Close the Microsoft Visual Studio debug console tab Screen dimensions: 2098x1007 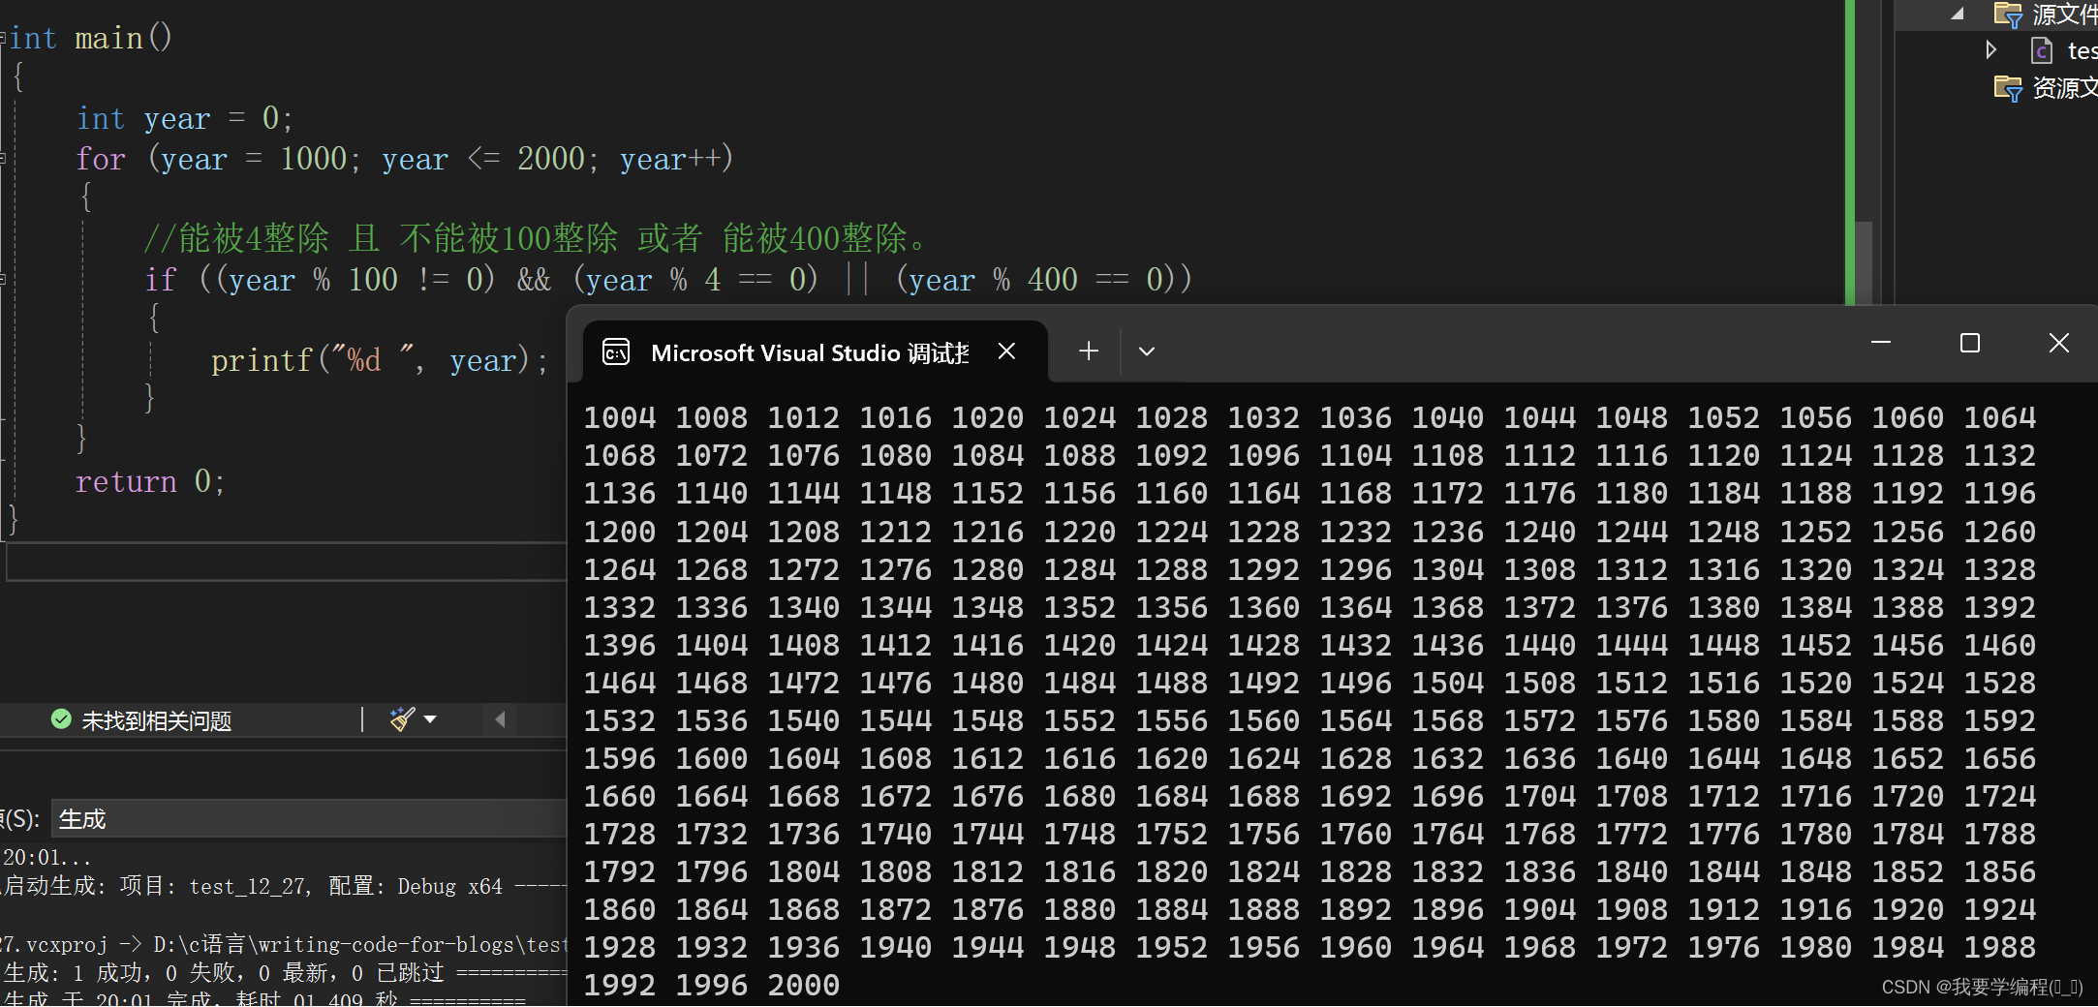[x=1007, y=351]
